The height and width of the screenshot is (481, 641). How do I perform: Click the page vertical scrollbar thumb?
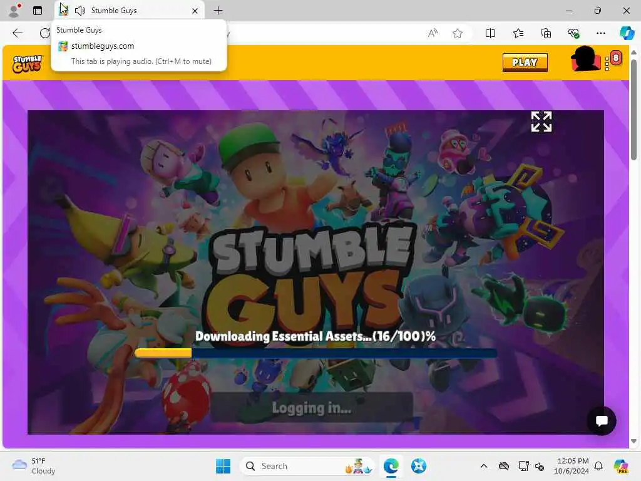click(633, 110)
